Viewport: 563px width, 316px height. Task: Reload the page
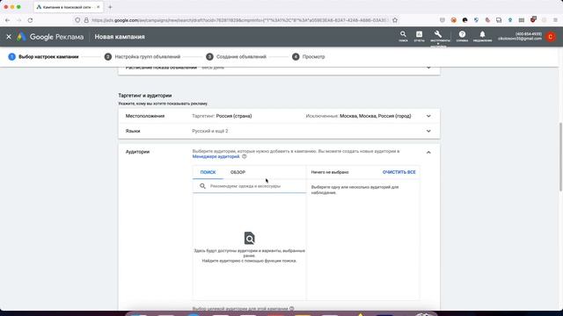(x=30, y=20)
